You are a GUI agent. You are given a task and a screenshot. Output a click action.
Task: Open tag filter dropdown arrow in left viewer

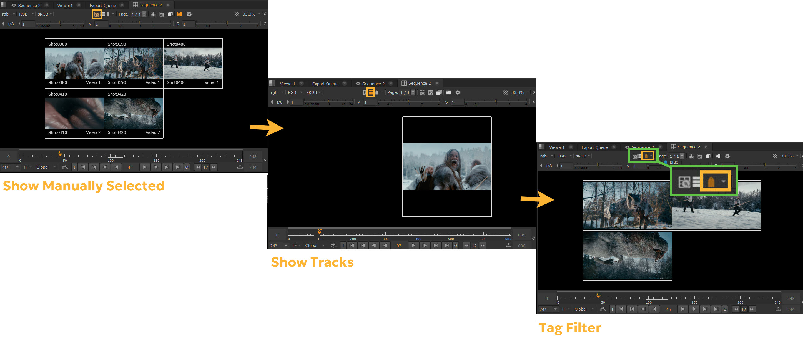[x=113, y=14]
